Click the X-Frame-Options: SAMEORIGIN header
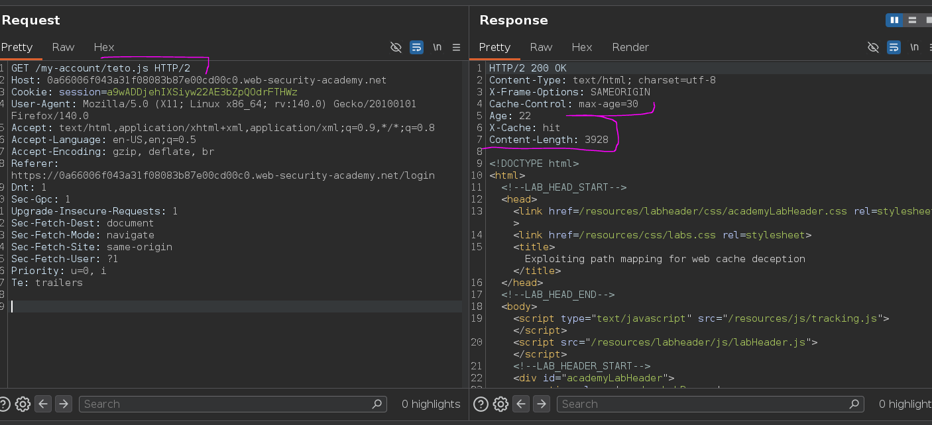932x425 pixels. (569, 92)
